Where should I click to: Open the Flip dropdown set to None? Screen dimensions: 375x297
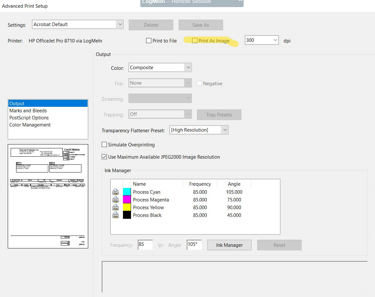pos(160,83)
